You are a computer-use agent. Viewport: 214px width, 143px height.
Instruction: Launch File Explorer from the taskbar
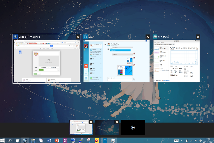tap(33, 140)
